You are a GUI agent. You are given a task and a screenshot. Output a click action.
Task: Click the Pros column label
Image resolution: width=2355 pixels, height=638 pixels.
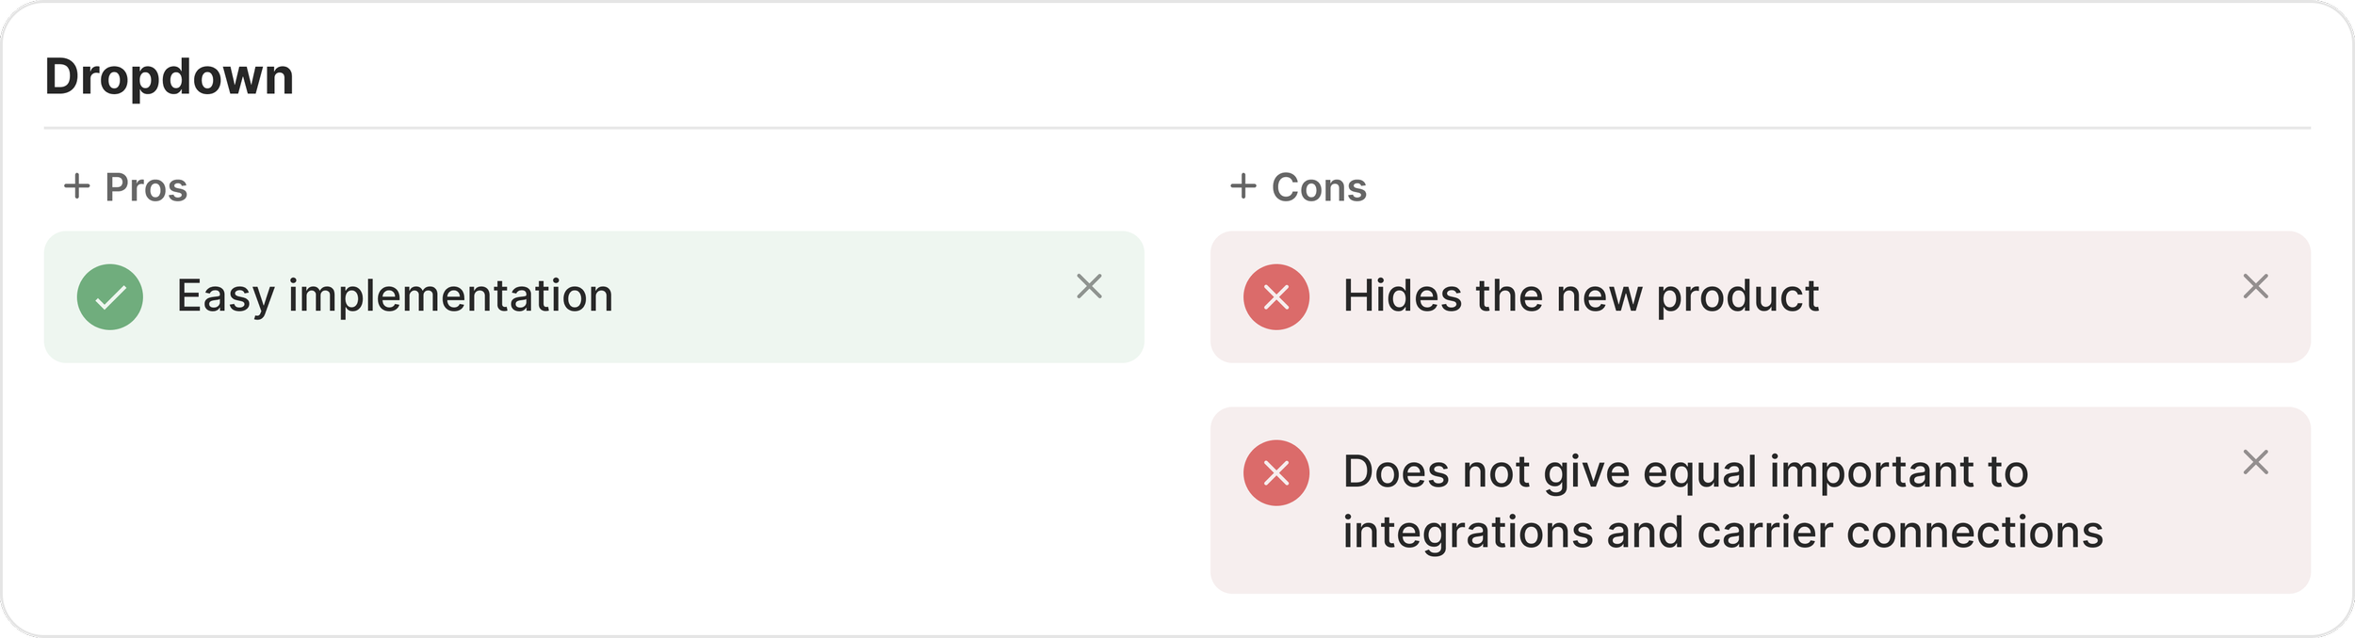(146, 187)
